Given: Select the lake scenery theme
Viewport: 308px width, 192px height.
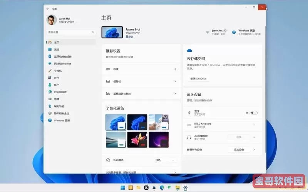Looking at the screenshot, I should (116, 139).
